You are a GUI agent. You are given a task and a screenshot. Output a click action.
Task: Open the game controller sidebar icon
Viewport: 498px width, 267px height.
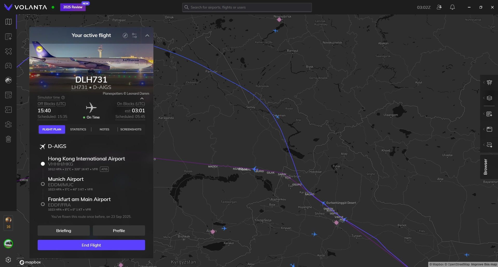click(x=9, y=66)
